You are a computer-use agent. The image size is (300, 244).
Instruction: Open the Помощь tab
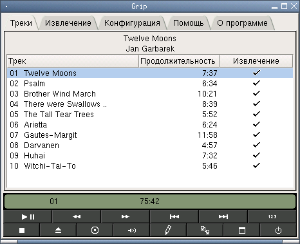pyautogui.click(x=188, y=23)
